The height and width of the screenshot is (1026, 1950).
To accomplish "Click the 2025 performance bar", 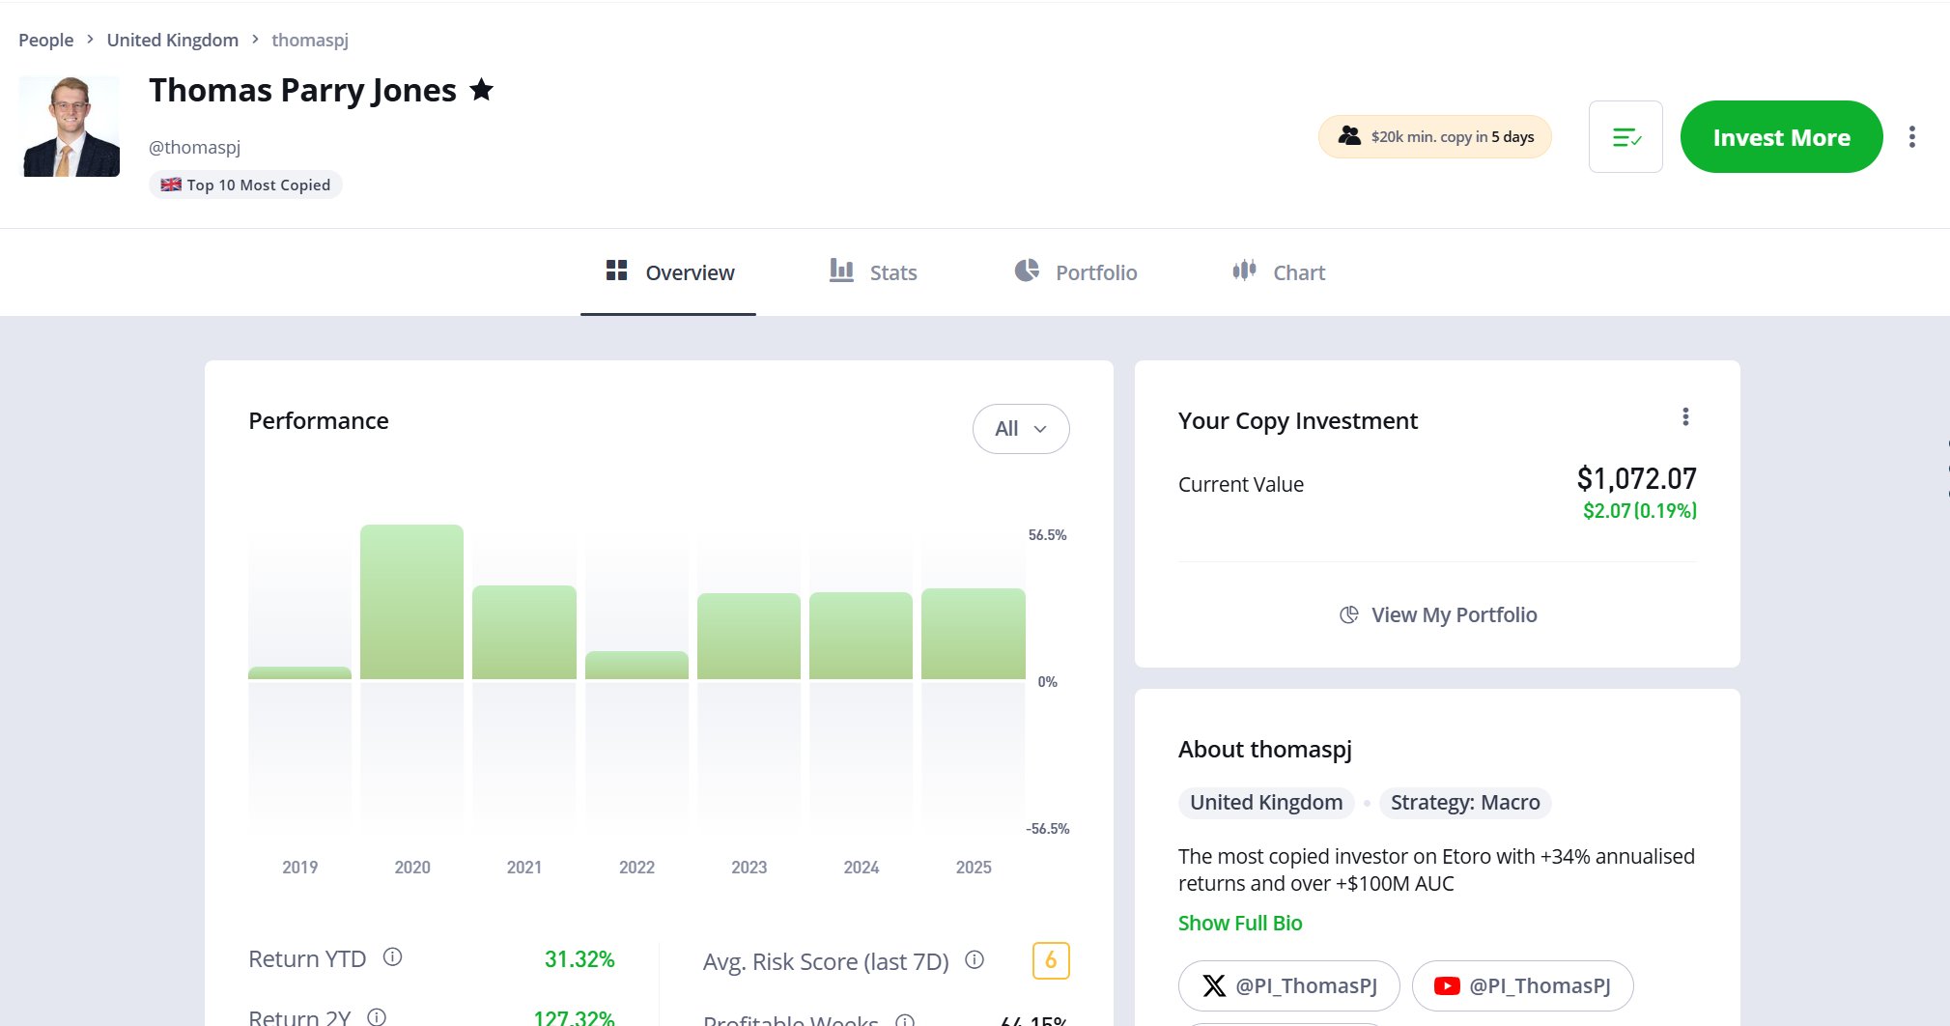I will [974, 634].
